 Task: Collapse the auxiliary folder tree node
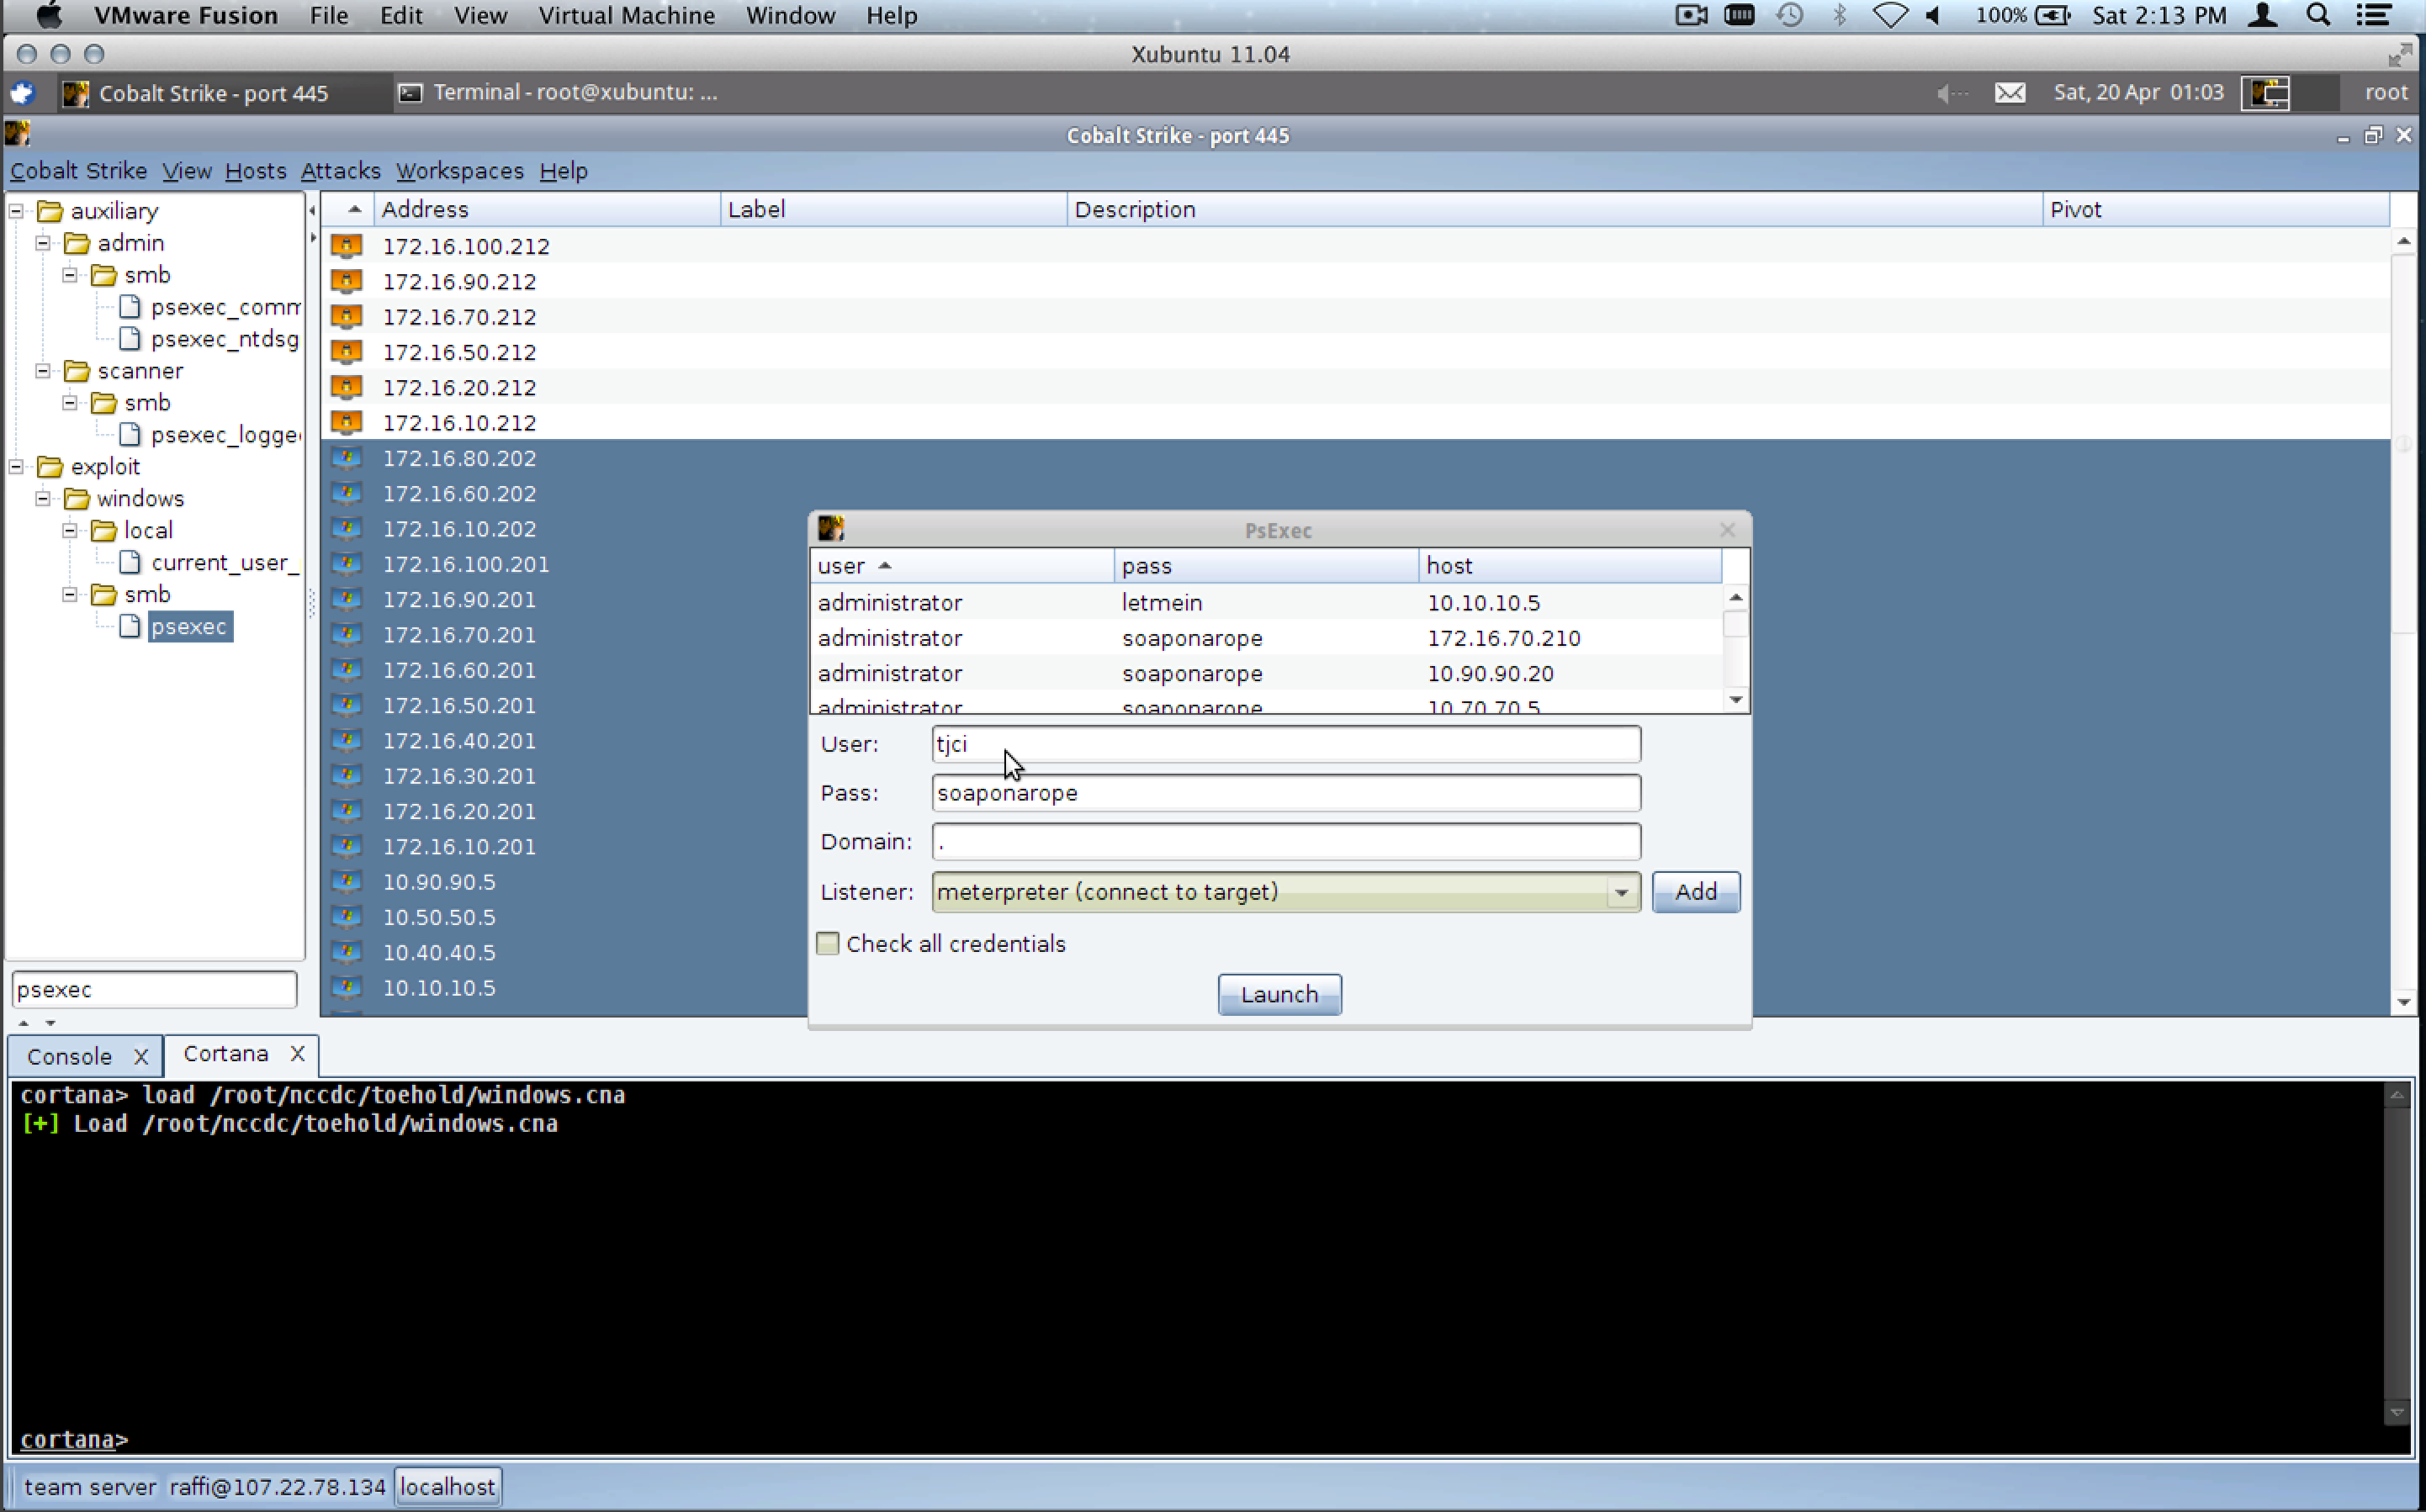pos(17,211)
